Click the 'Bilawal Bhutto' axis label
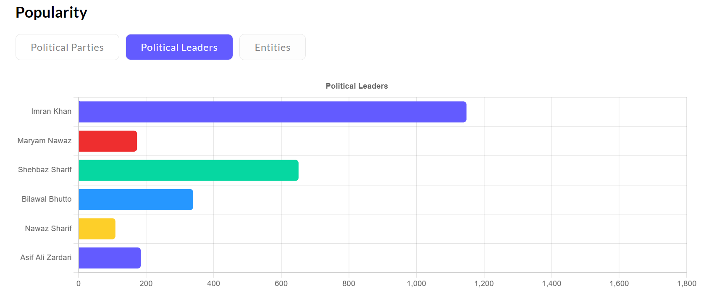The image size is (701, 305). [47, 199]
